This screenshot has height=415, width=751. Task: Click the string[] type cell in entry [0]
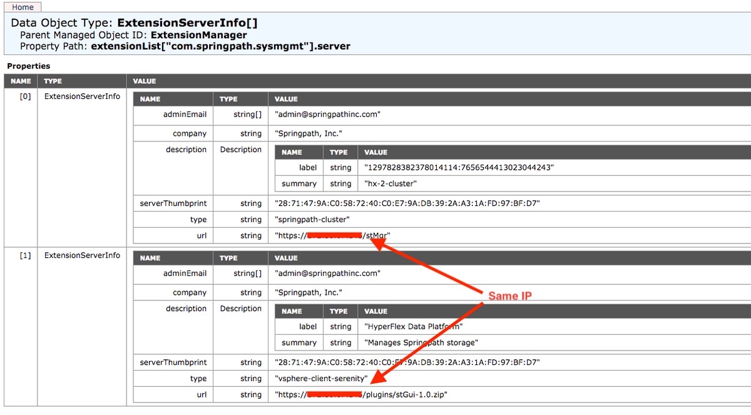(x=248, y=115)
